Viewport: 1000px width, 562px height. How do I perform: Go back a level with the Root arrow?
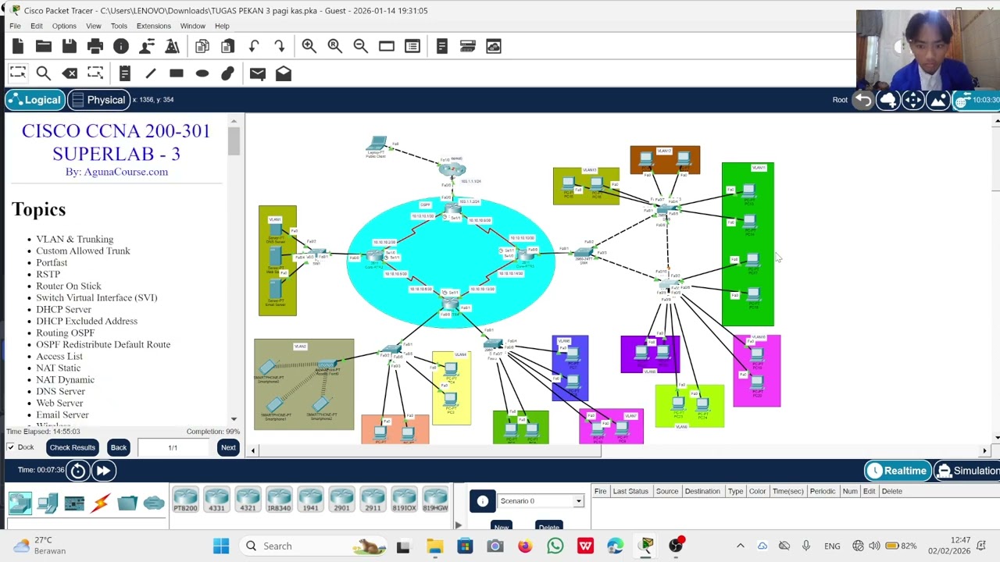click(863, 100)
